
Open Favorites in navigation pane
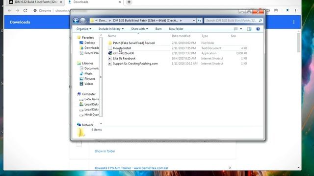88,38
